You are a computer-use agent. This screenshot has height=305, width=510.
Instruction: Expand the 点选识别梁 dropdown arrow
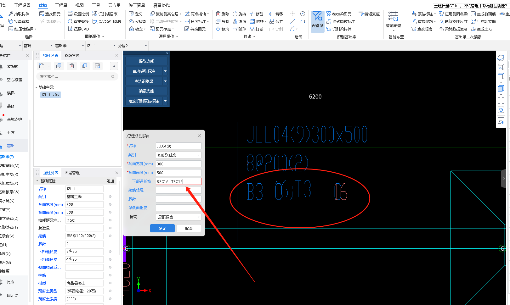165,81
